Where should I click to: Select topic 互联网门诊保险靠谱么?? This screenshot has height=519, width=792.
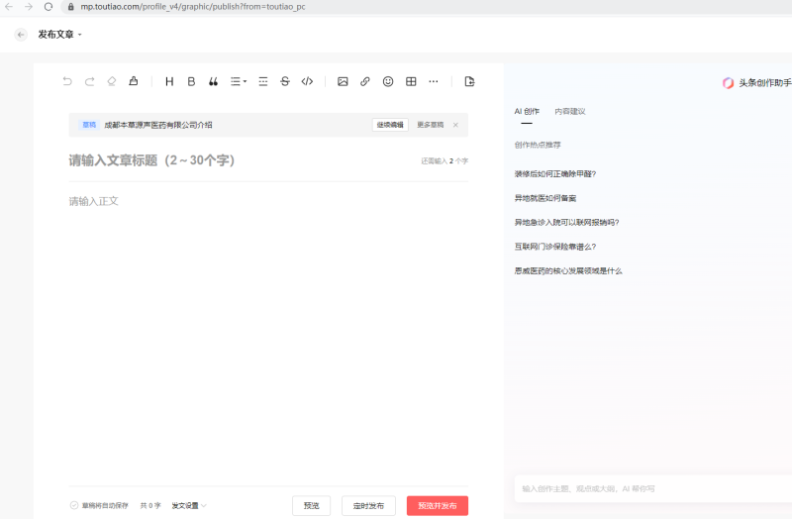point(555,247)
